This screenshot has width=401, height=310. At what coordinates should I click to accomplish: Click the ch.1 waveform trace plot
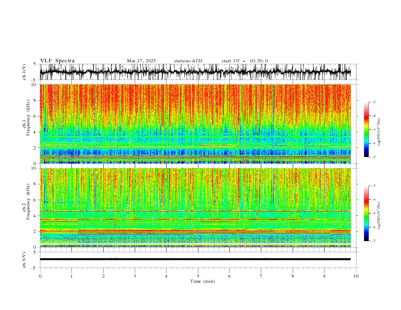pyautogui.click(x=195, y=72)
